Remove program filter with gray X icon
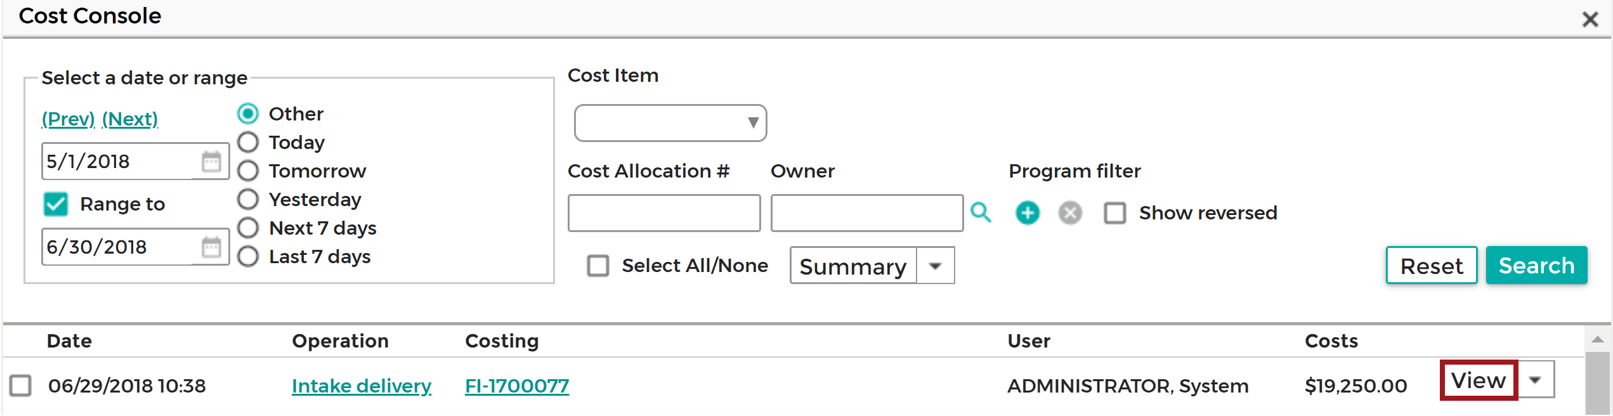Image resolution: width=1613 pixels, height=416 pixels. click(x=1070, y=213)
